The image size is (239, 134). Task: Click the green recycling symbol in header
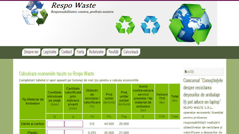(x=125, y=25)
